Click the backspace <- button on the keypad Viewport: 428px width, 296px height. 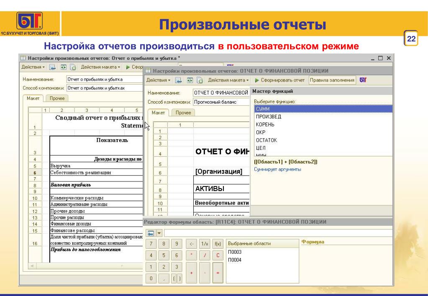[x=191, y=244]
